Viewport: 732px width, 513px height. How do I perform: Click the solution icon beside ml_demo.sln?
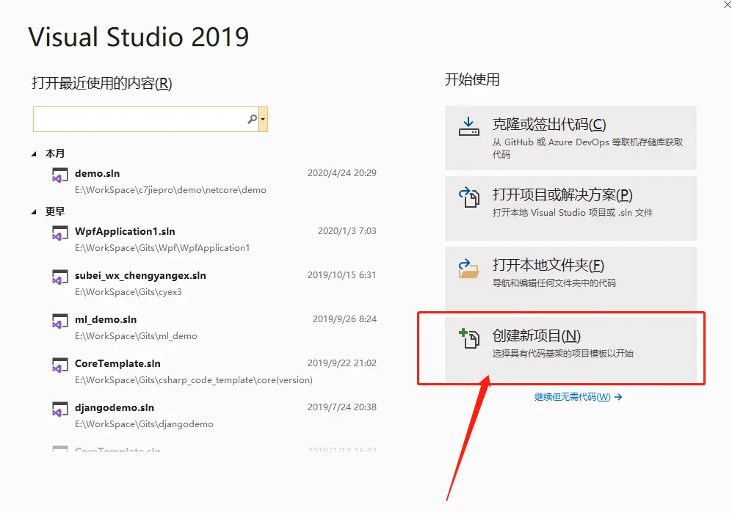(59, 321)
